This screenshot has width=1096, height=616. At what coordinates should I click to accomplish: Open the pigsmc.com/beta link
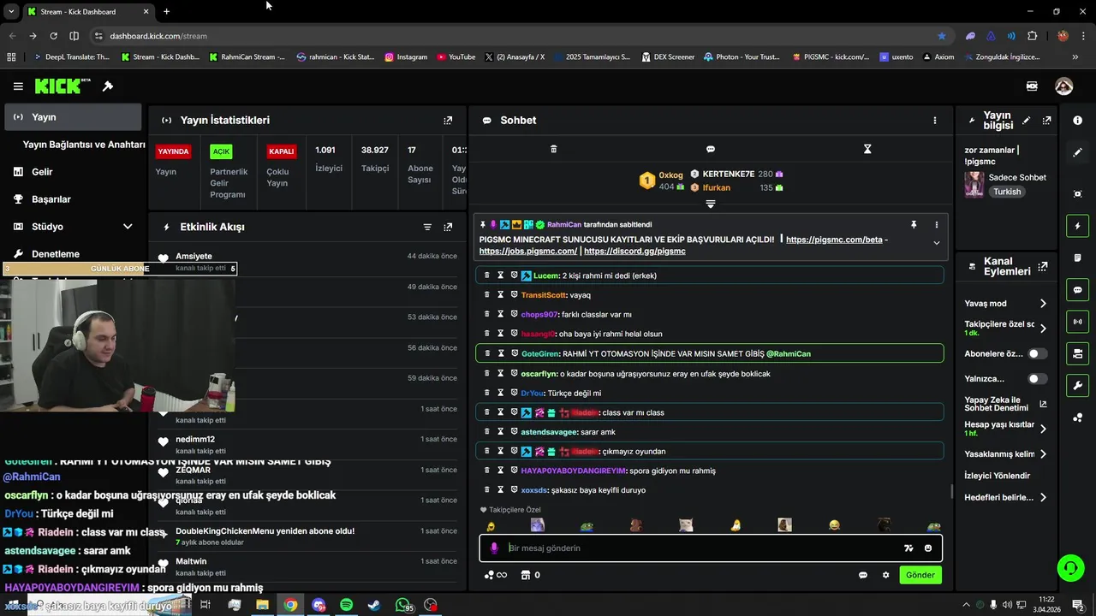834,240
